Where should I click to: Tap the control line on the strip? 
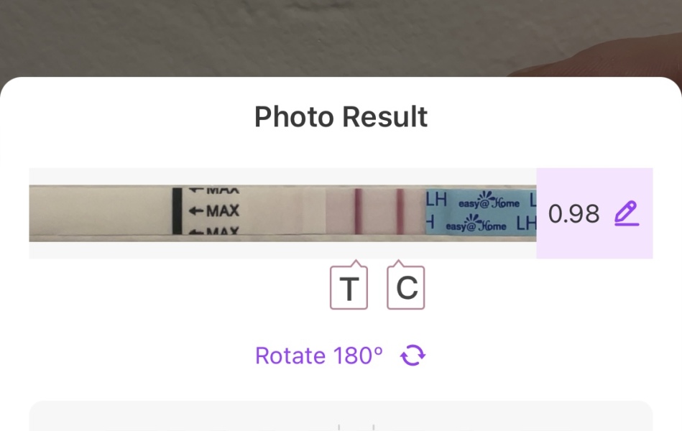point(400,213)
